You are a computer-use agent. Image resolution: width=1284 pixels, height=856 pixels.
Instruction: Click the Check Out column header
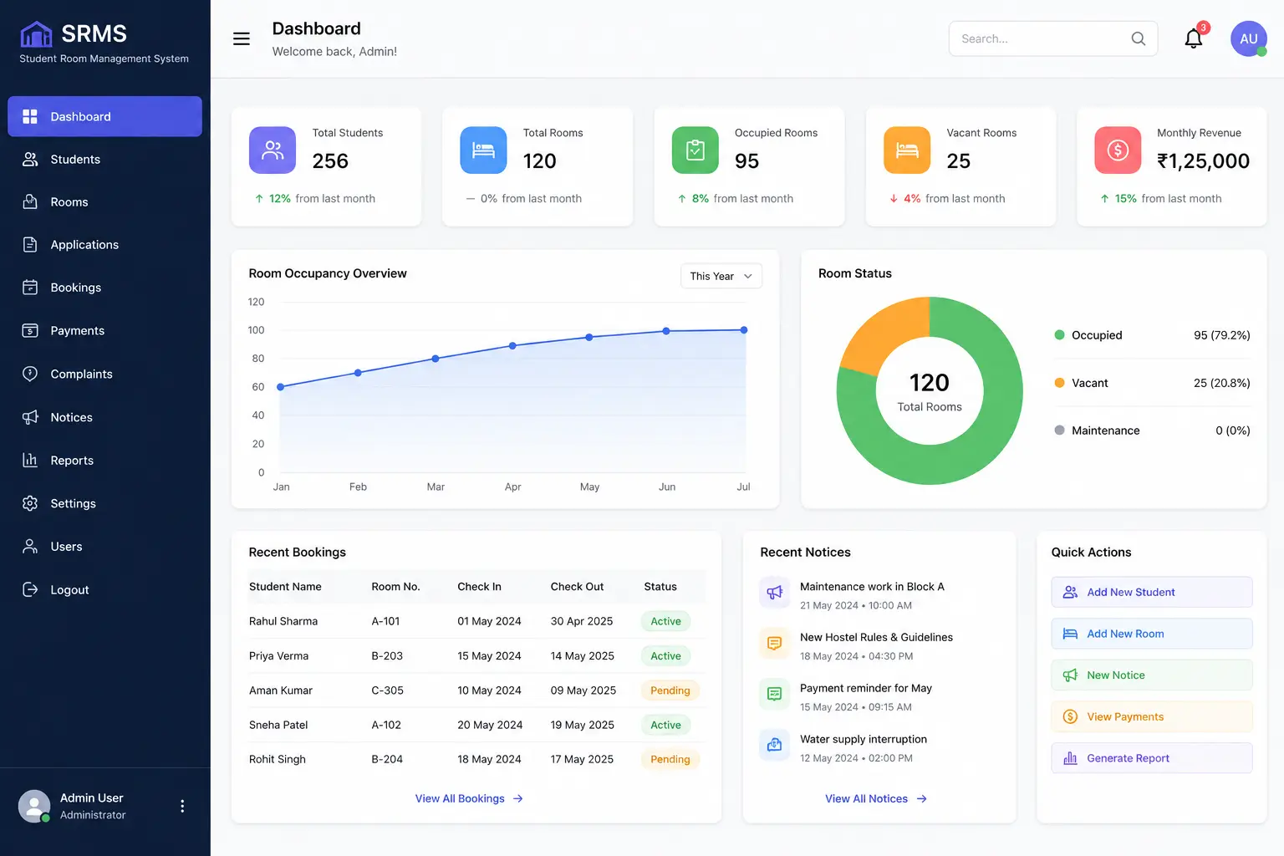pos(577,587)
